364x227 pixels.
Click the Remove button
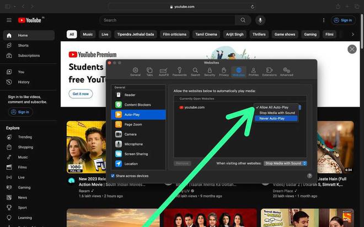[x=182, y=163]
